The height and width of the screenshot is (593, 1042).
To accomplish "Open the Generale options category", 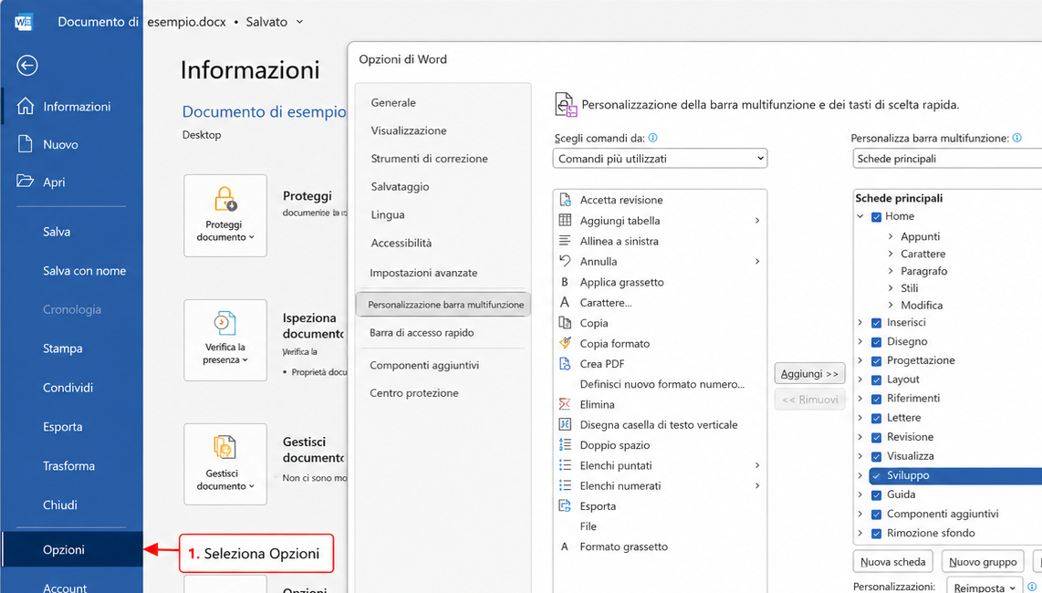I will pos(393,102).
